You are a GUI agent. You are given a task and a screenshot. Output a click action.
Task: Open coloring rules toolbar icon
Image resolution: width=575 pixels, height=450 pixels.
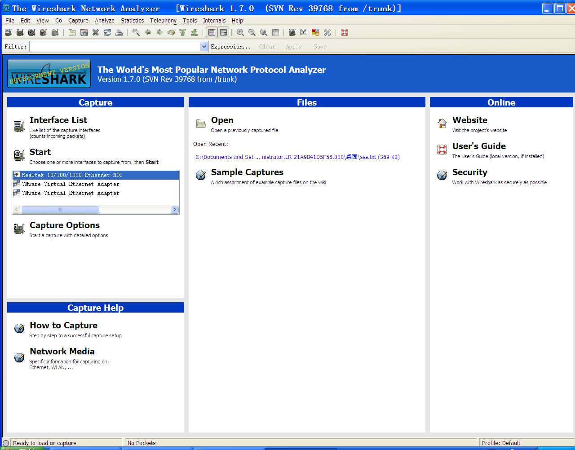[x=316, y=32]
